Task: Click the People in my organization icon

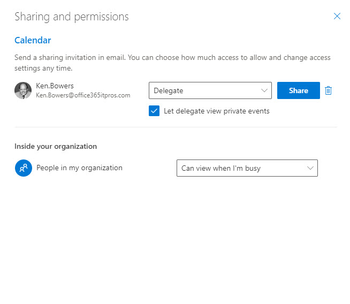Action: (x=24, y=168)
